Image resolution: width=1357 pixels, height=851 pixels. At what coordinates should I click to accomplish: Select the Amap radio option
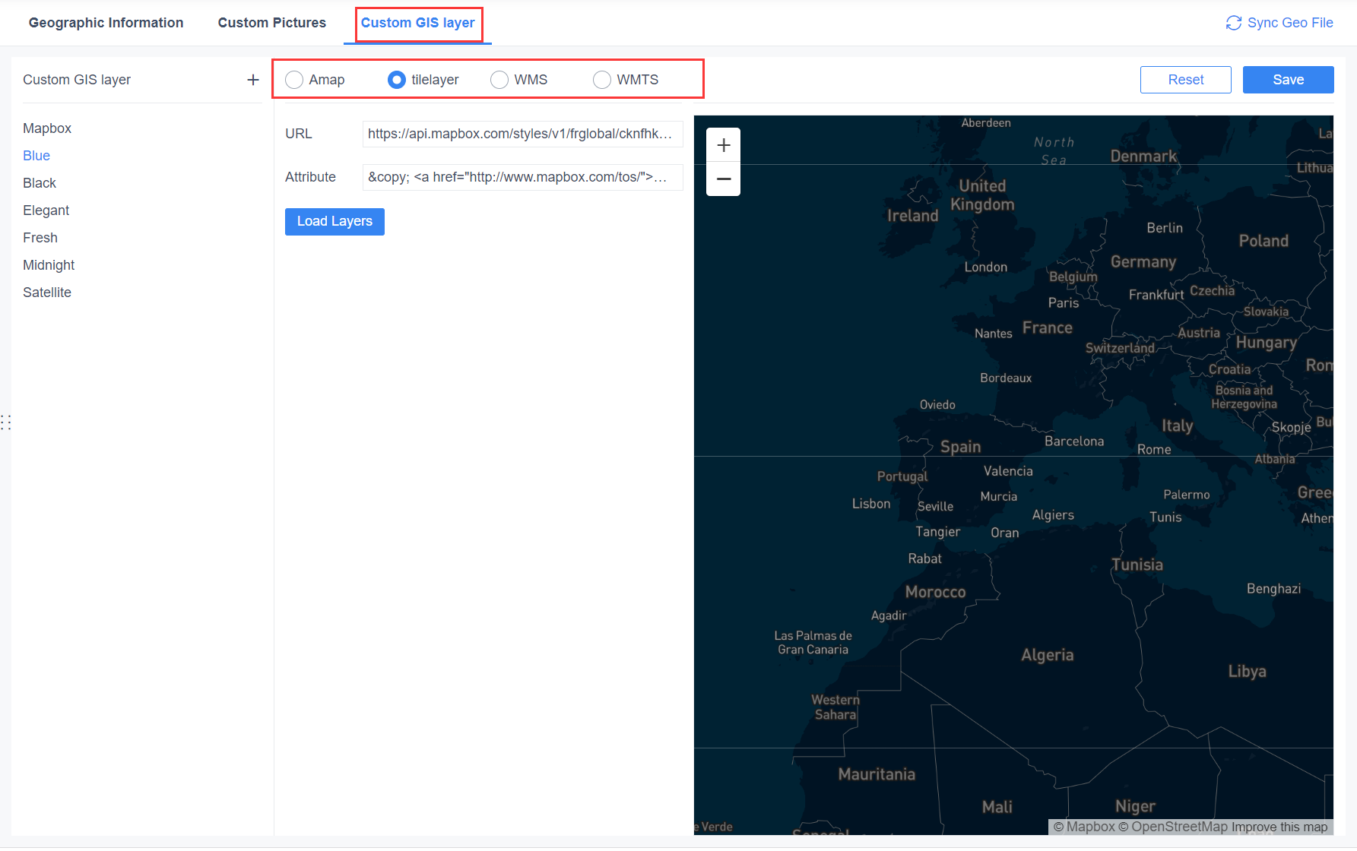pos(294,80)
